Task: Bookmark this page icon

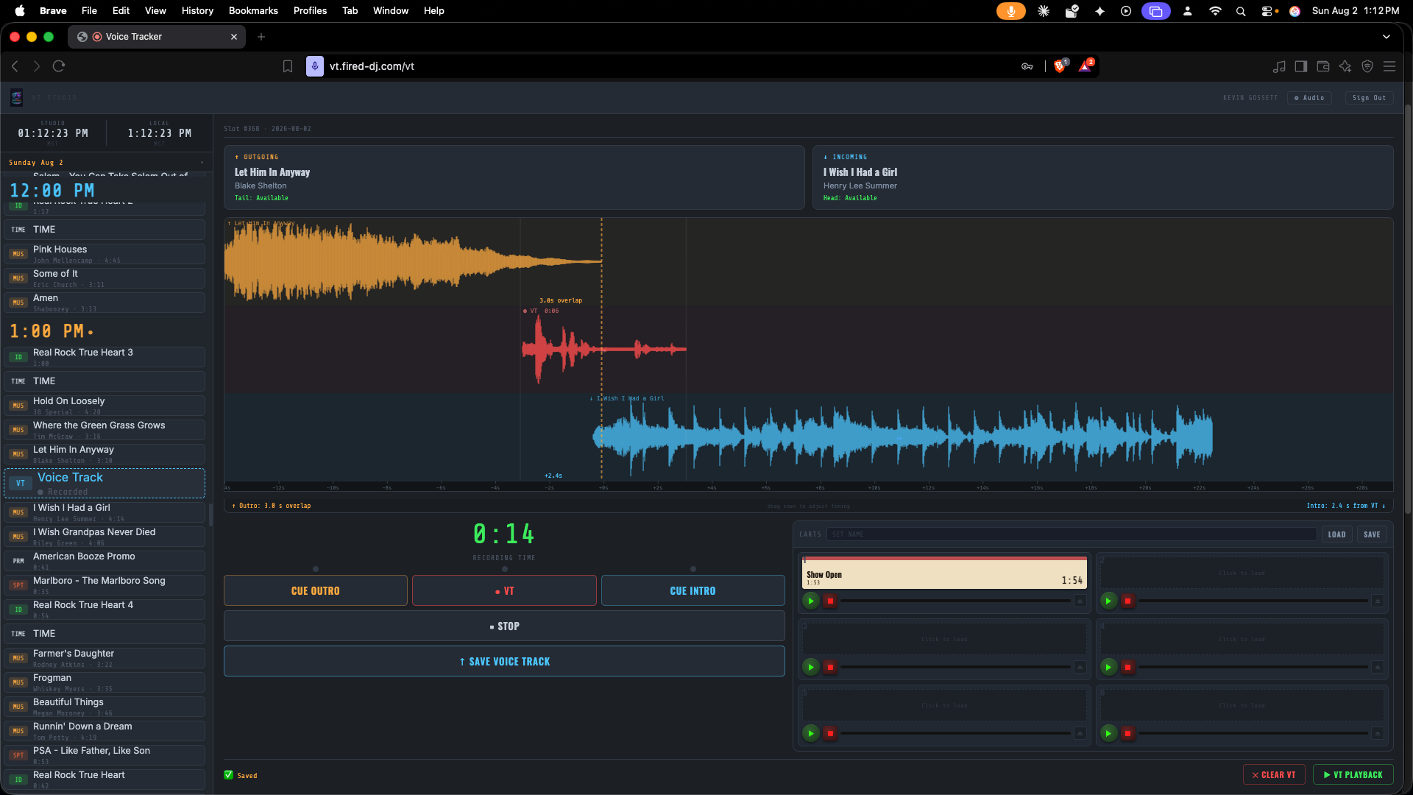Action: coord(288,66)
